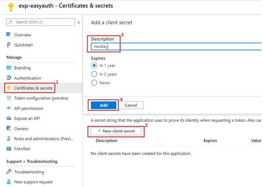Choose the Never expires radio button
Image resolution: width=263 pixels, height=187 pixels.
pyautogui.click(x=94, y=83)
